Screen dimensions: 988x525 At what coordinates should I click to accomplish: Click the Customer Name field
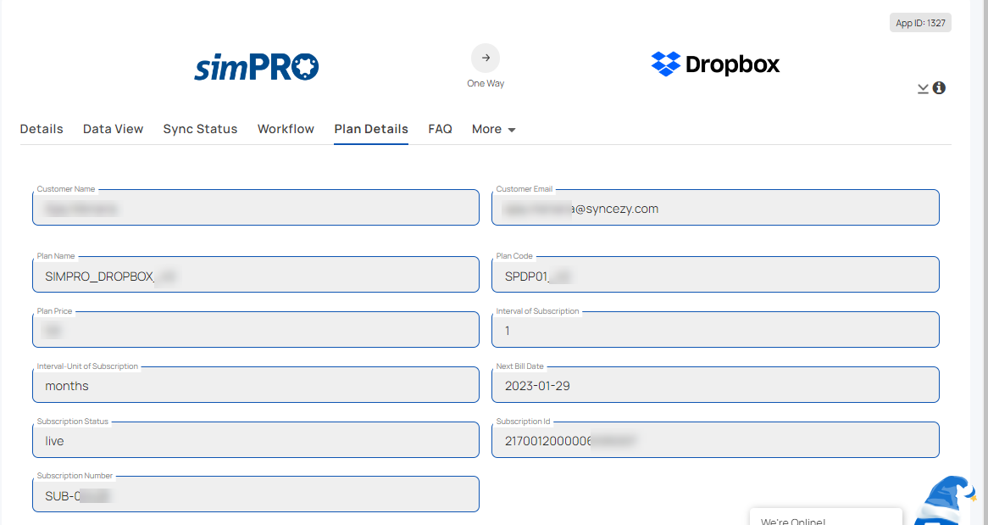pyautogui.click(x=256, y=208)
